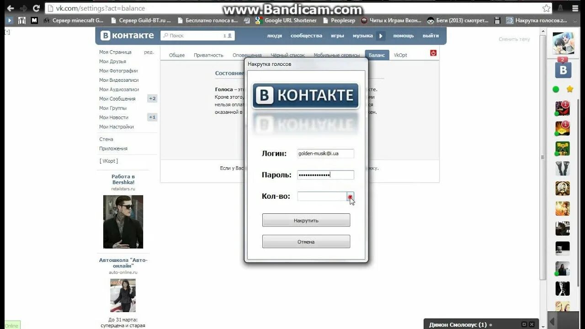Click the Логин field in Накрутка голосов dialog
585x329 pixels.
(x=325, y=154)
